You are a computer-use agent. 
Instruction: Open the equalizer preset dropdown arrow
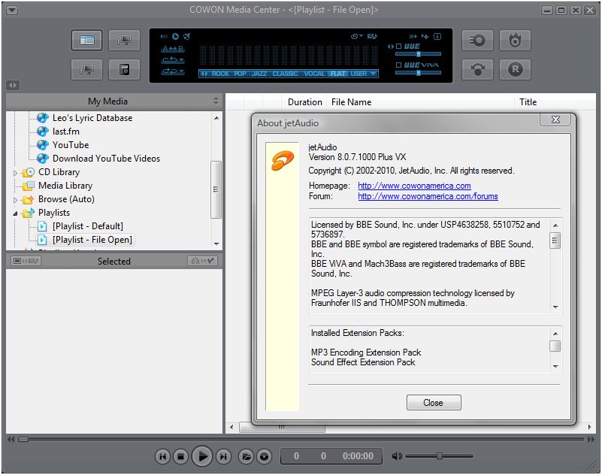[x=374, y=74]
